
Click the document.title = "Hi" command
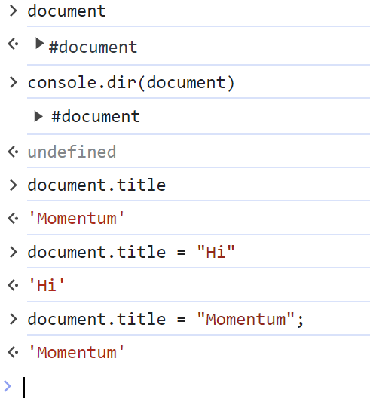pyautogui.click(x=131, y=252)
